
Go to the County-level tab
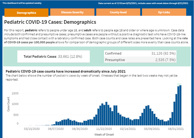(118, 12)
